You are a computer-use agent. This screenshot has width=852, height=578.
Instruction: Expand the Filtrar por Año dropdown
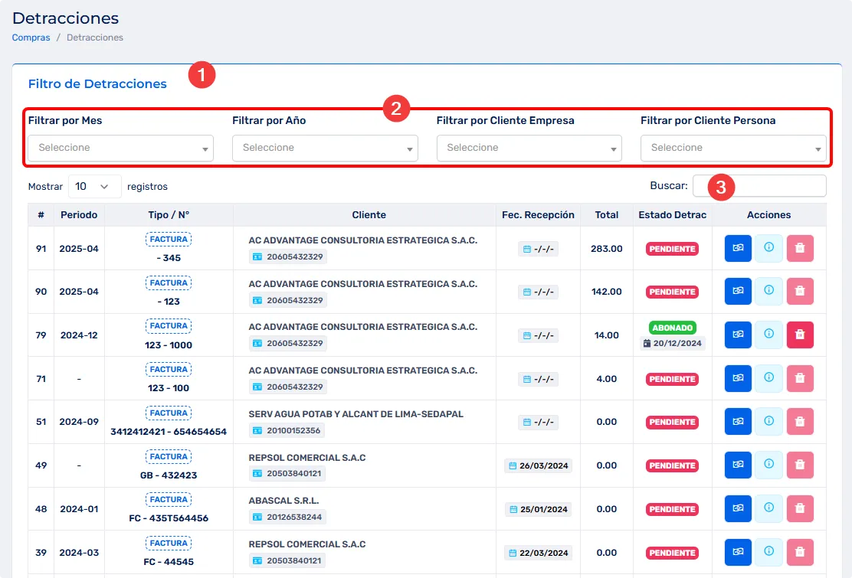click(325, 148)
